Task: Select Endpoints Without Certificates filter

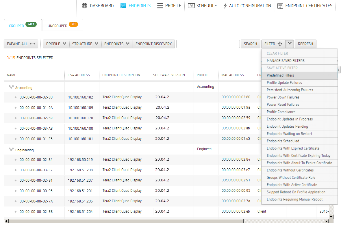Action: (x=299, y=170)
